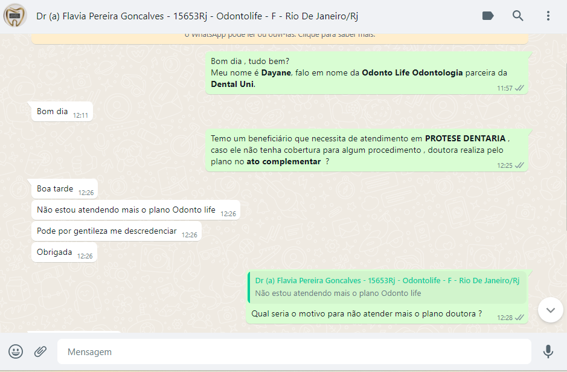Click the encryption notice banner

coord(280,38)
